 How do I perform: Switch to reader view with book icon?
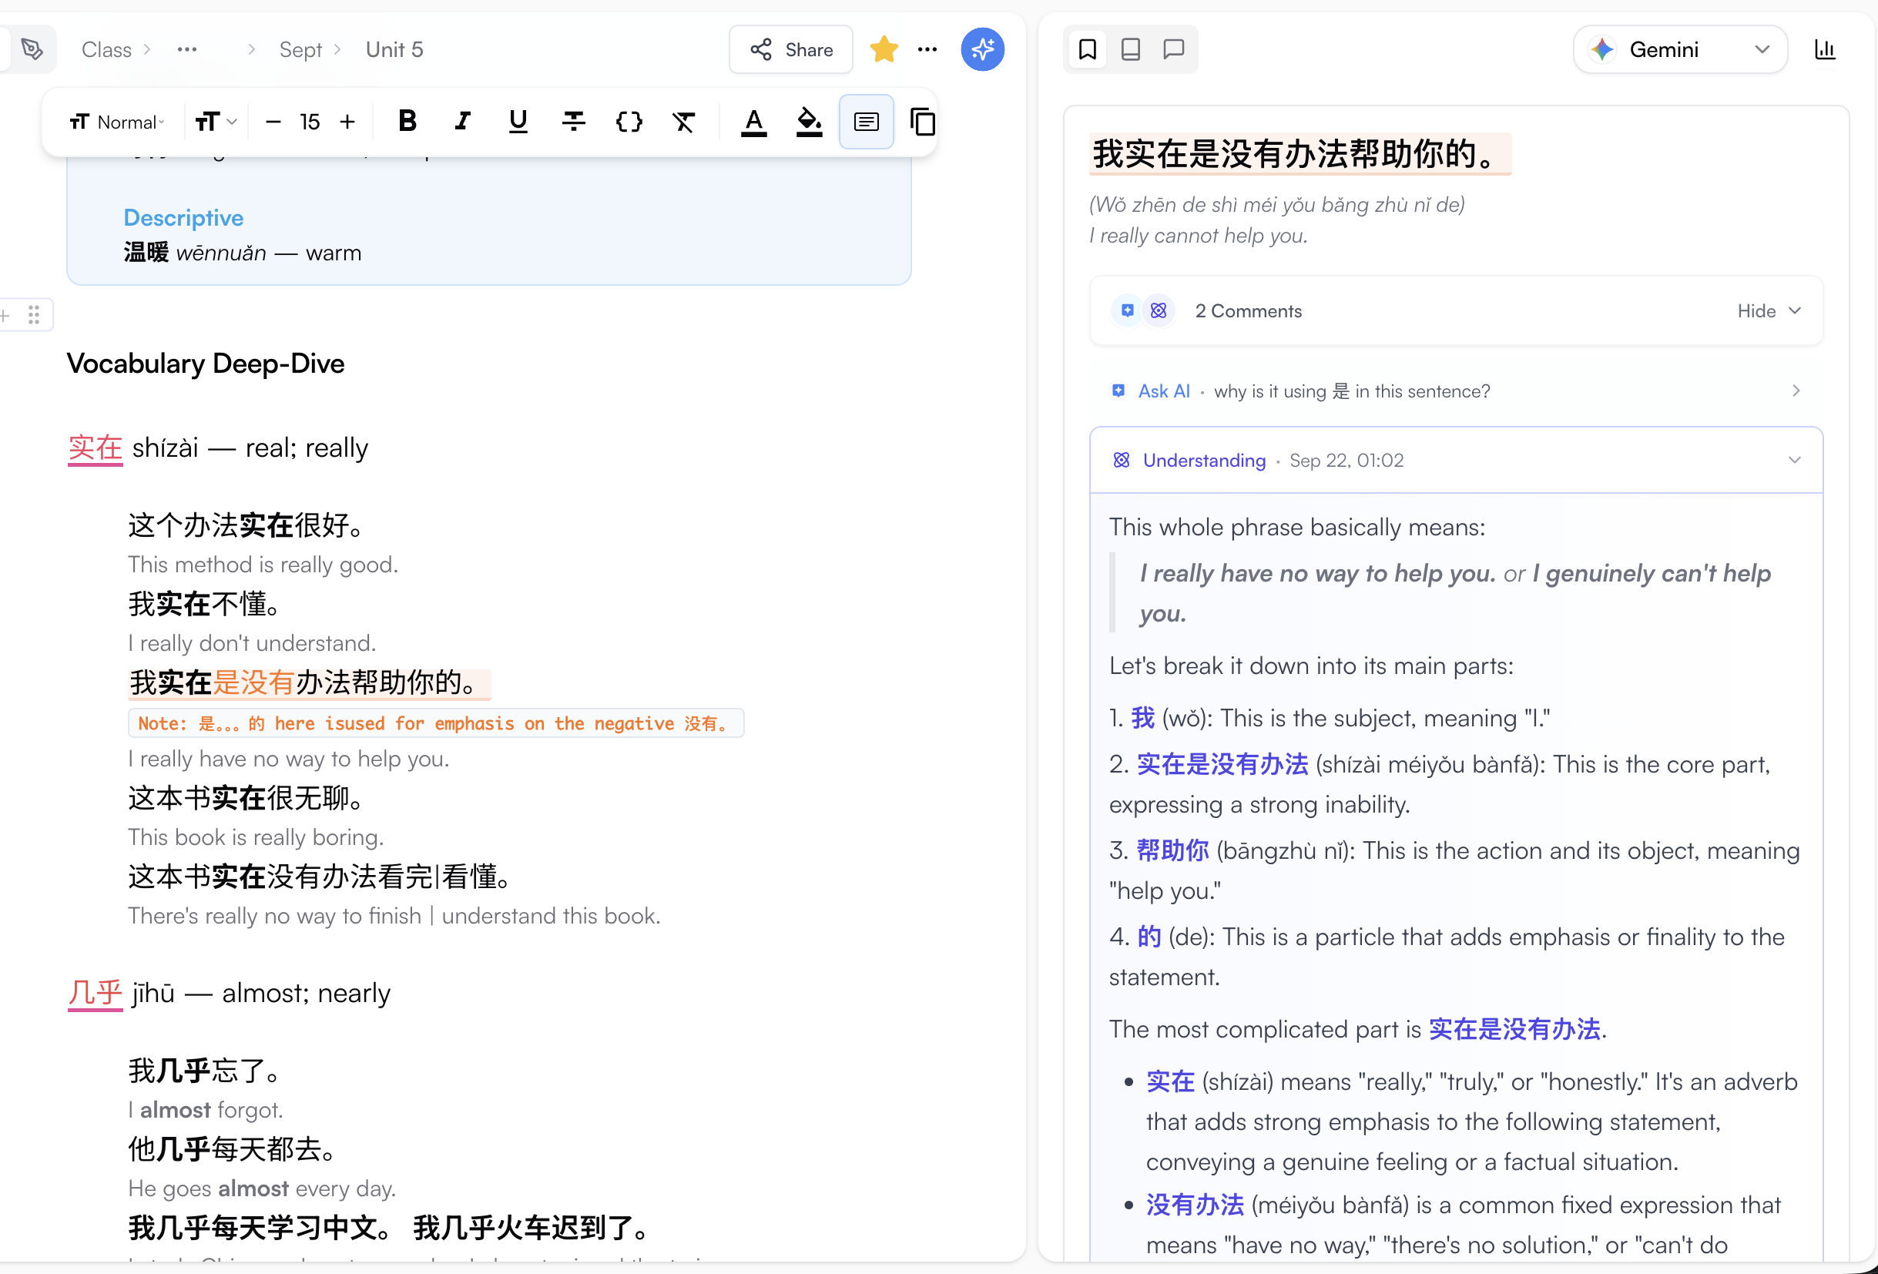(1130, 49)
